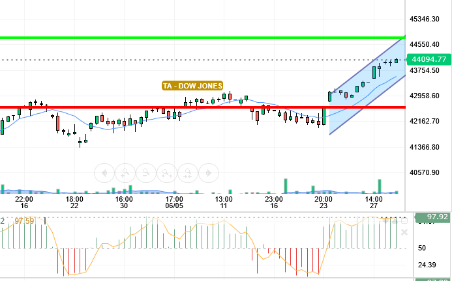The image size is (452, 281).
Task: Click time axis label 16:00 30
Action: point(124,202)
